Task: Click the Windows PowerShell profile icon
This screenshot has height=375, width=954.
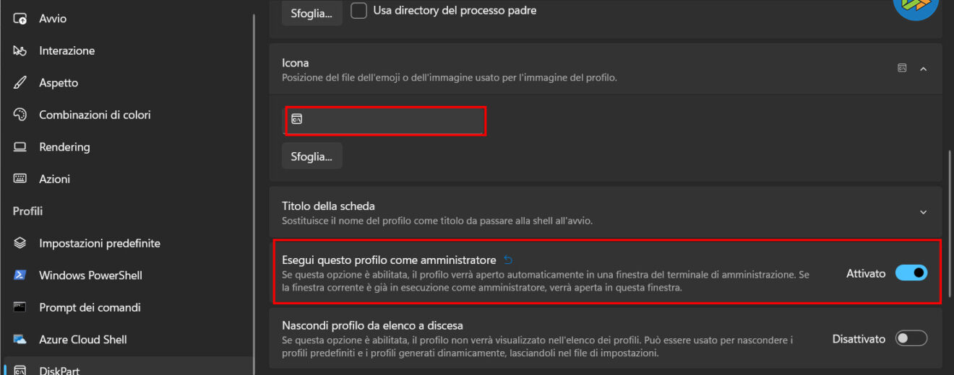Action: [x=20, y=275]
